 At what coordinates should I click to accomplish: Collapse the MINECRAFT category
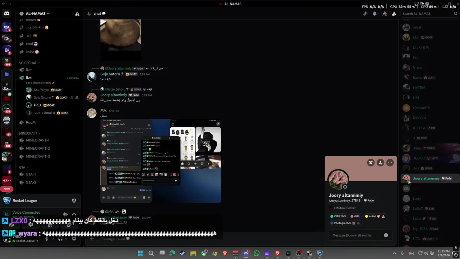pos(29,133)
